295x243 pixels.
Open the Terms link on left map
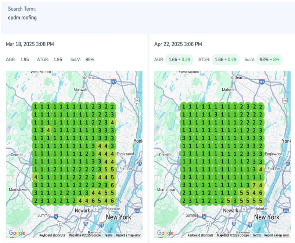(x=108, y=235)
